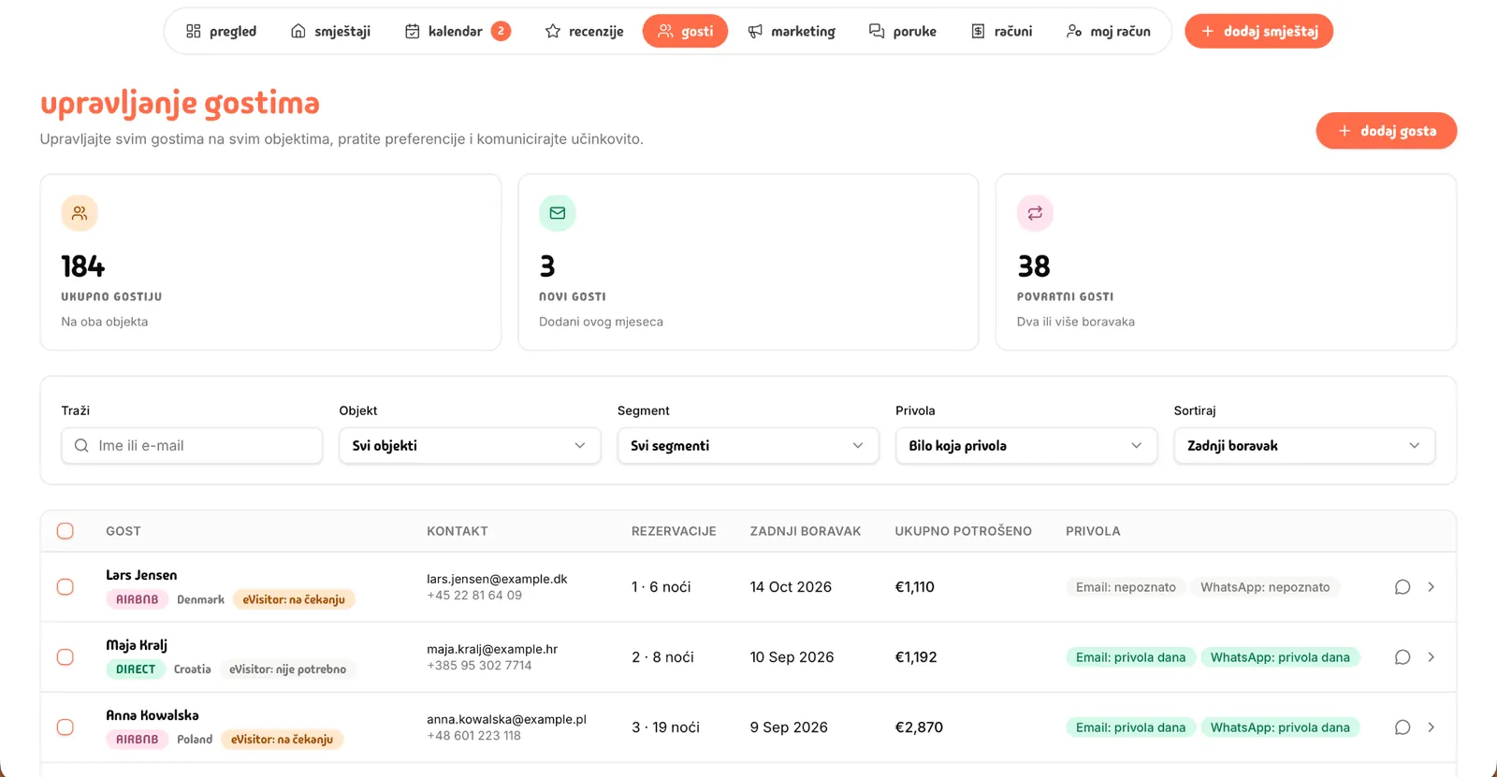Click the 'dodaj smještaj' button
This screenshot has height=777, width=1497.
tap(1259, 31)
